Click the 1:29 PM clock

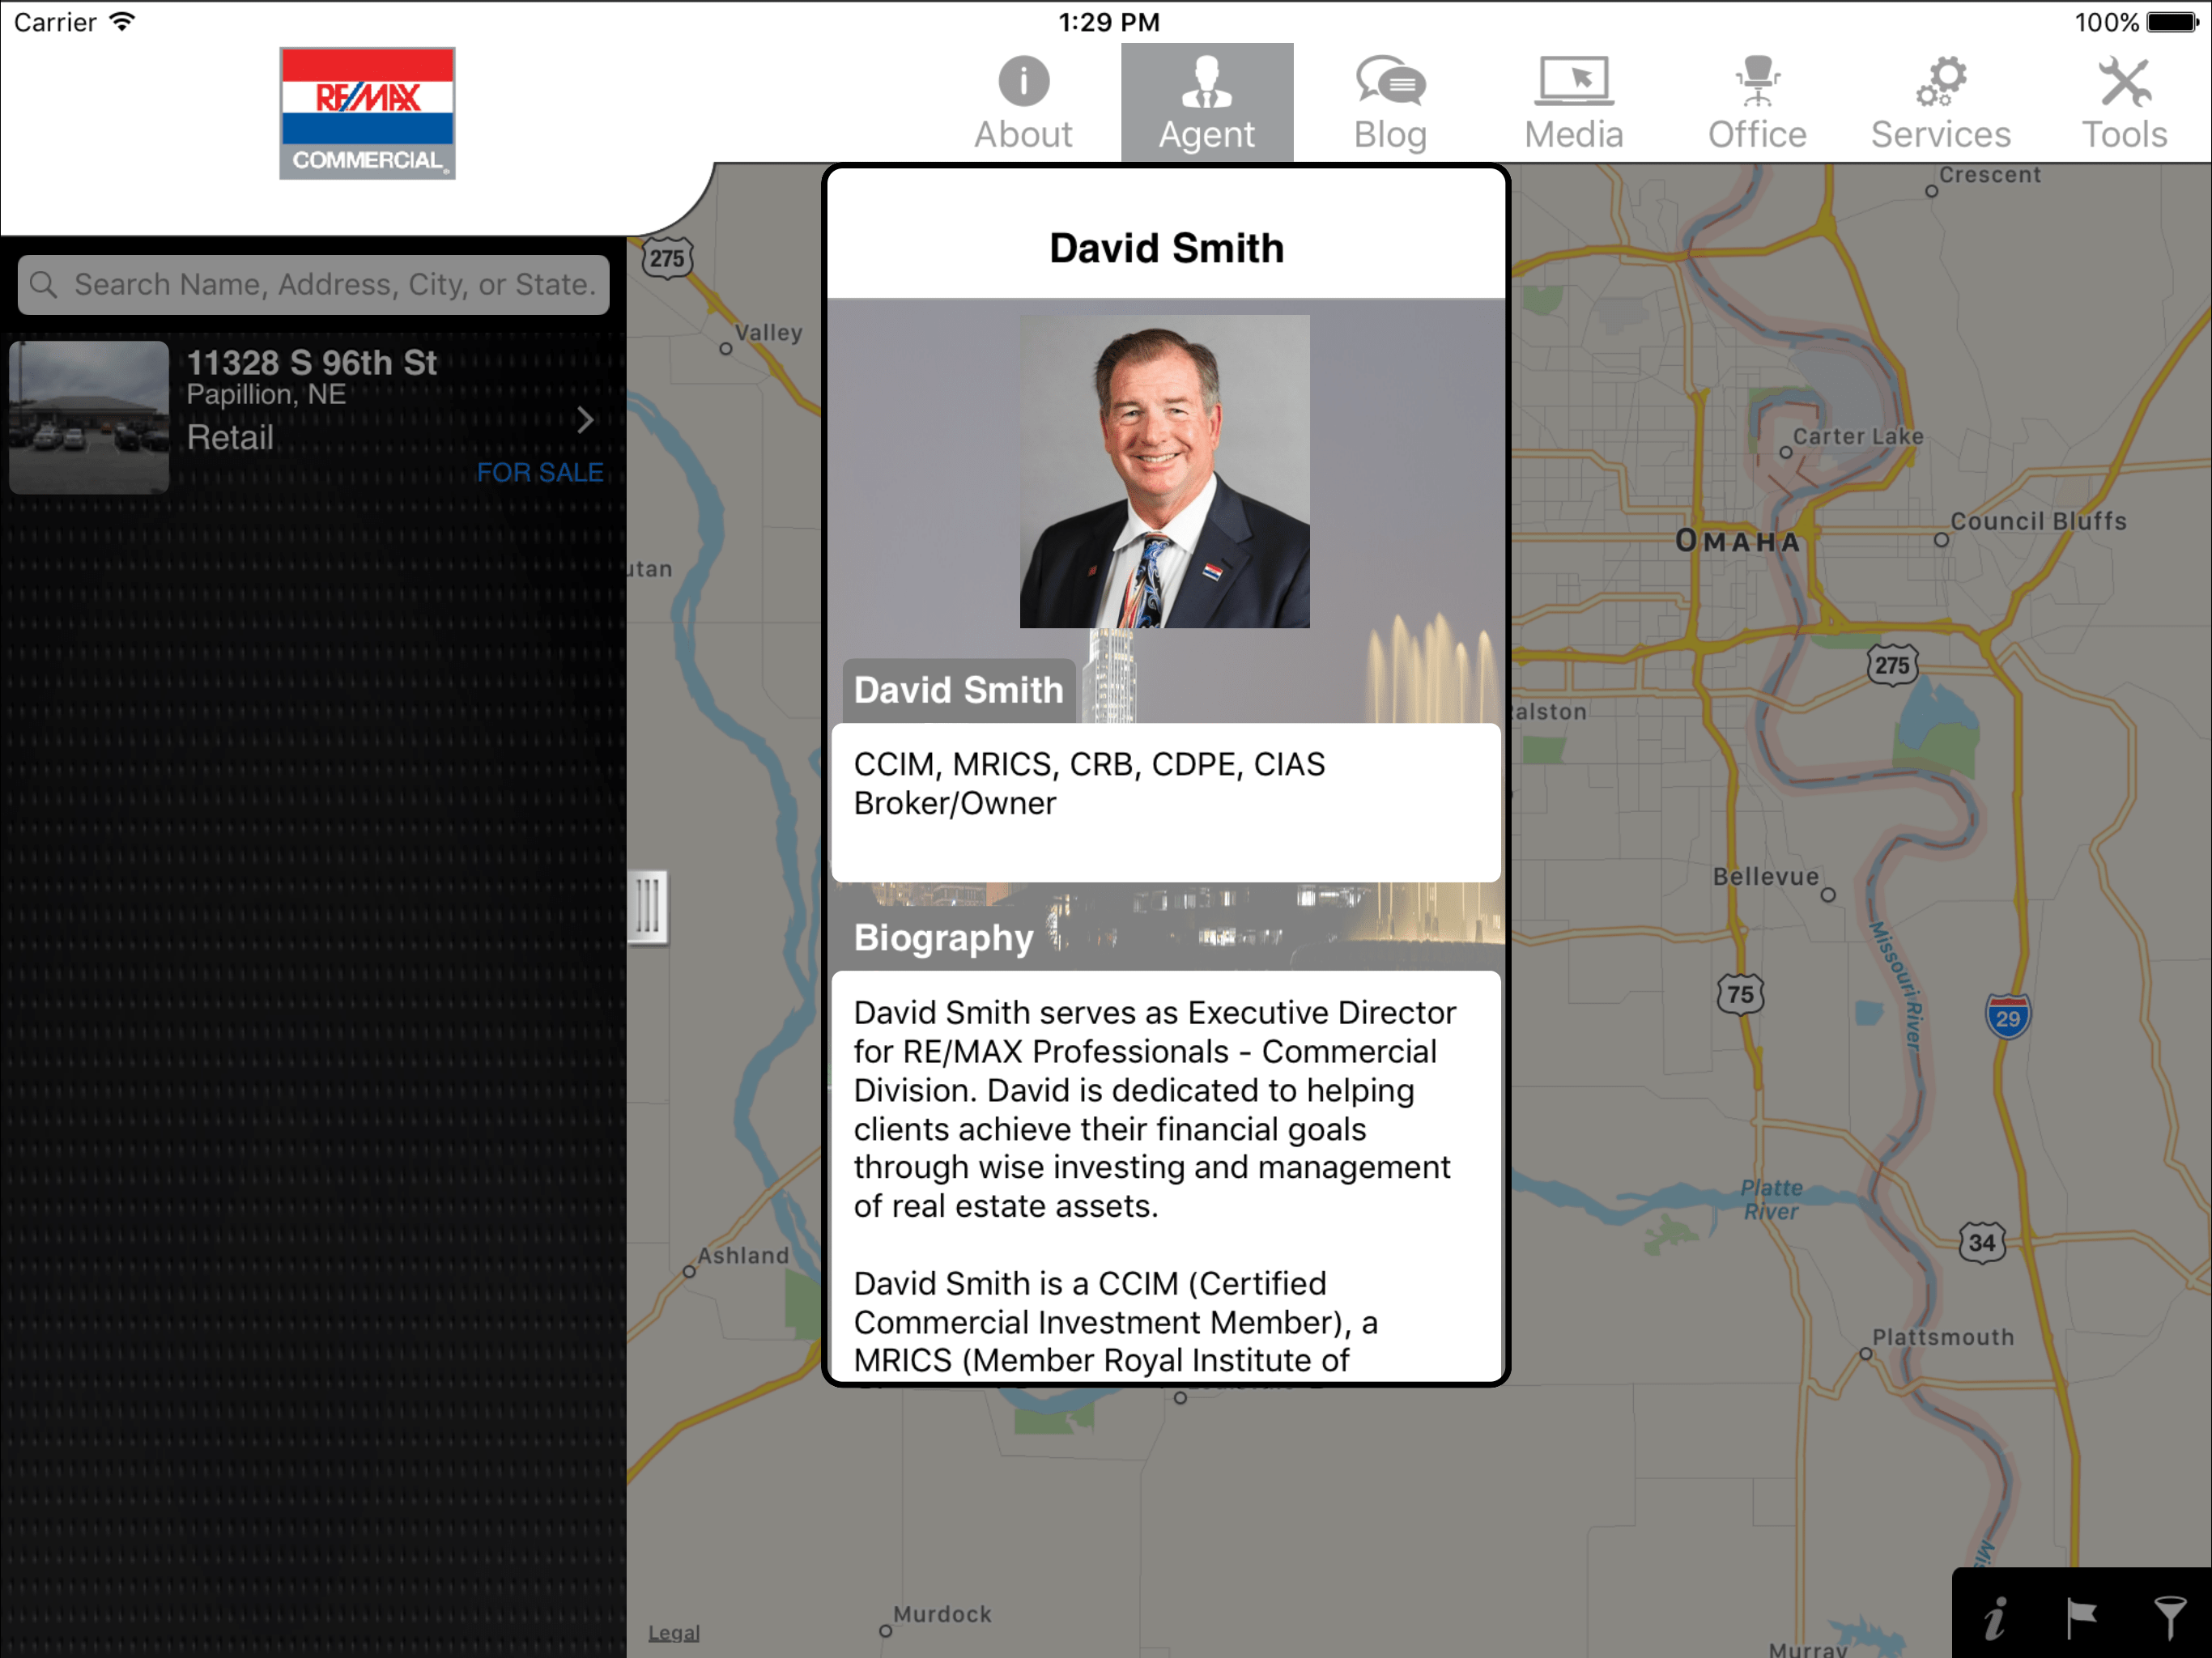tap(1109, 22)
